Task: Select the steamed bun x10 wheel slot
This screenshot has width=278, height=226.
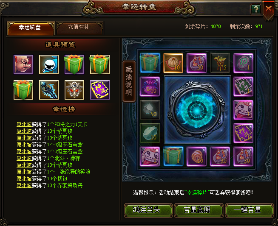Action: coord(173,63)
